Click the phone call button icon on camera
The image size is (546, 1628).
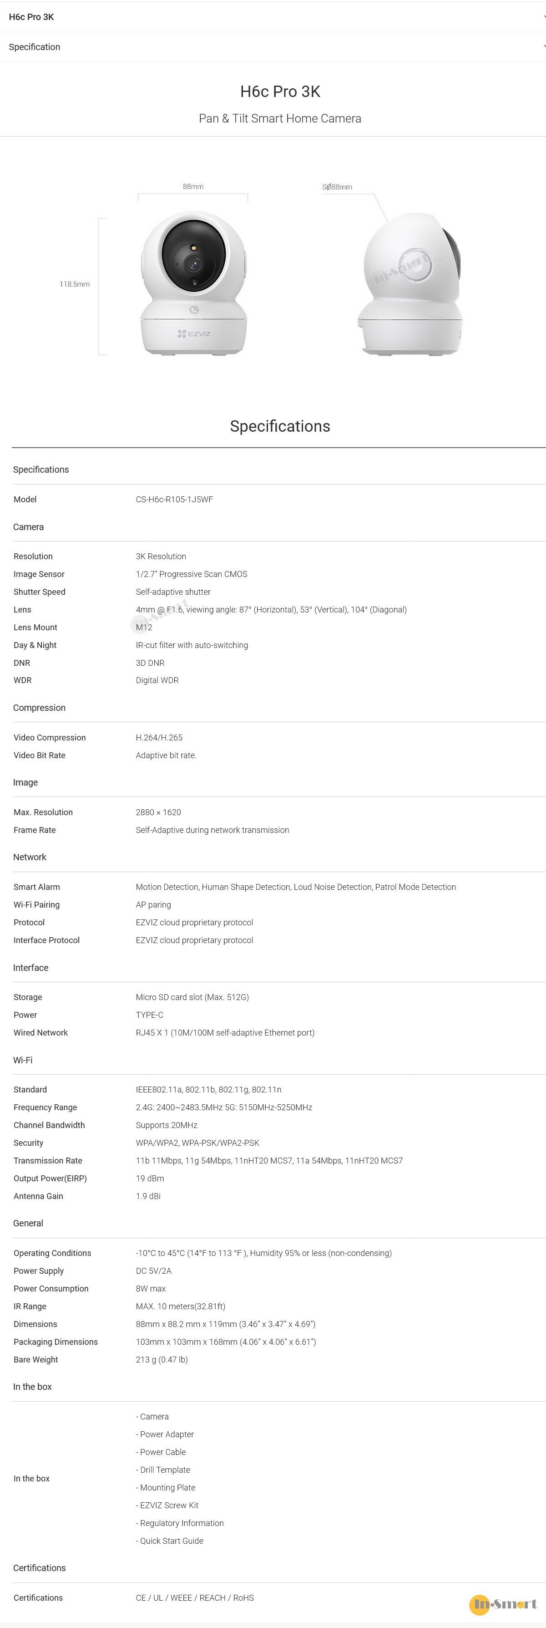[x=194, y=310]
